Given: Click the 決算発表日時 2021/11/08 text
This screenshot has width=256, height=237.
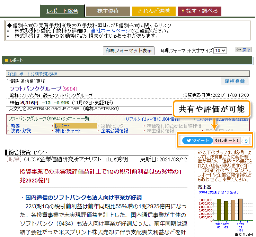Looking at the screenshot, I should [216, 95].
